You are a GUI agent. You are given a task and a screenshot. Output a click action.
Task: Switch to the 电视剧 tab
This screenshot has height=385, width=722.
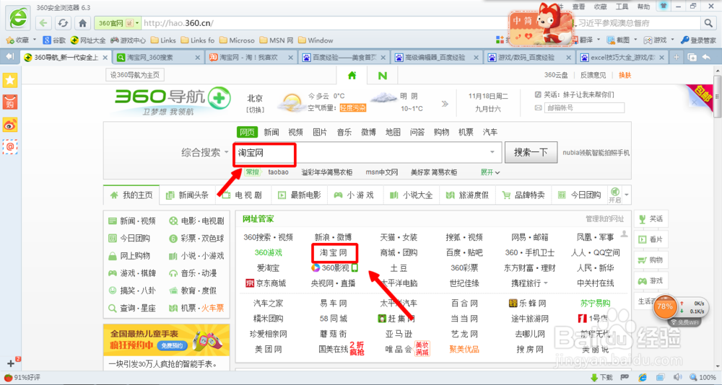(242, 195)
